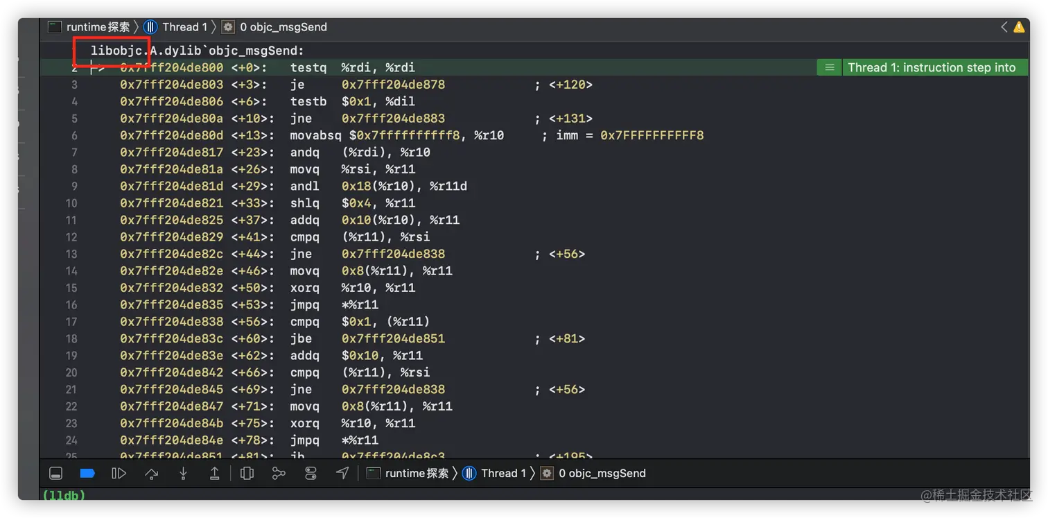1048x518 pixels.
Task: Click the Step Out up-arrow icon
Action: click(x=215, y=474)
